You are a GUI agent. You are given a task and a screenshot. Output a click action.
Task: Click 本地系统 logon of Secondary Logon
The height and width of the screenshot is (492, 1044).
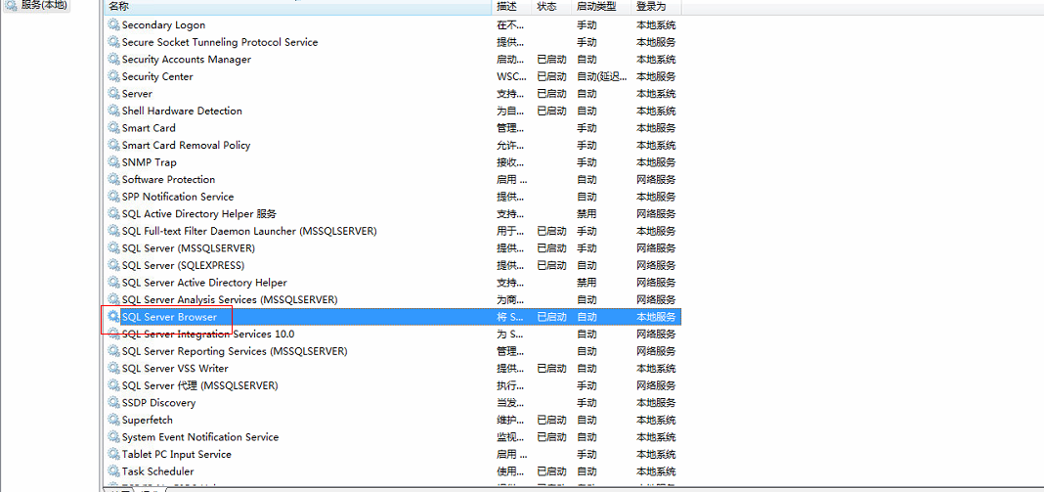656,24
